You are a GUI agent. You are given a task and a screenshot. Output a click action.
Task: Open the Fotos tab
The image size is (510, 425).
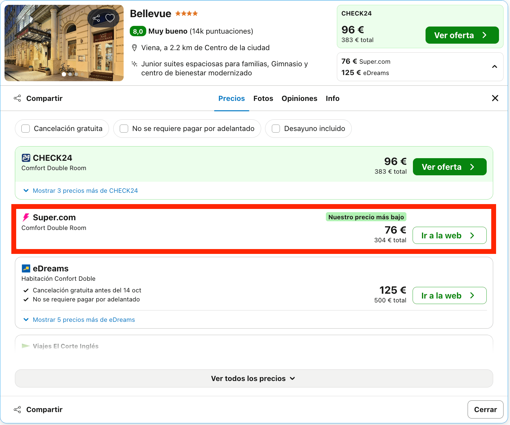(263, 99)
